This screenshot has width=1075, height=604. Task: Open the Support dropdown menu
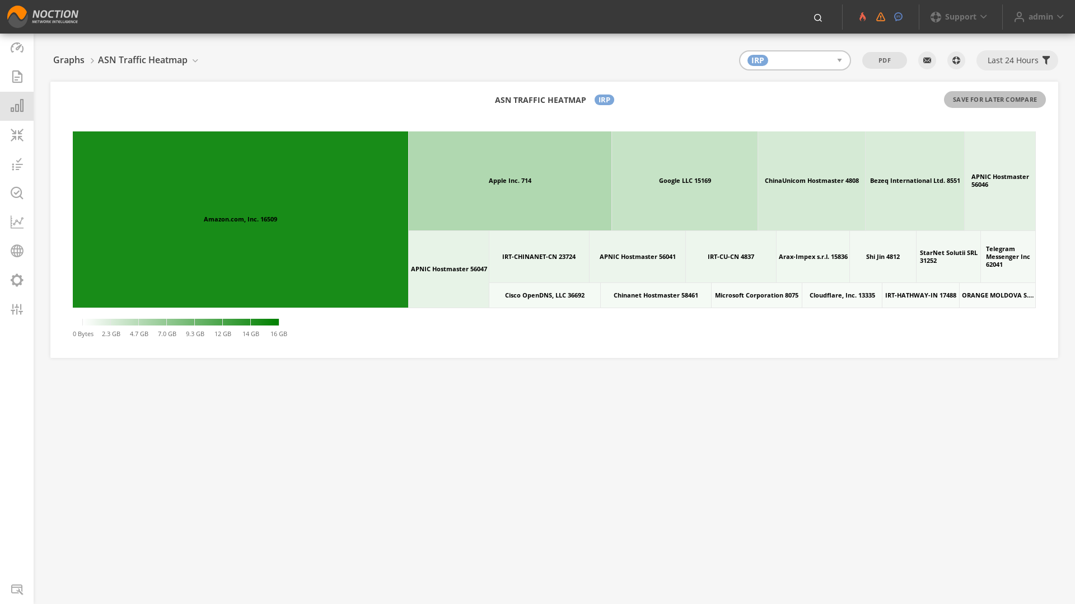[x=959, y=17]
